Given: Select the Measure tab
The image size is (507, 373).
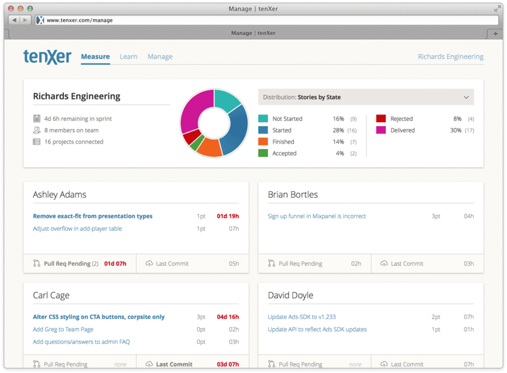Looking at the screenshot, I should tap(95, 57).
